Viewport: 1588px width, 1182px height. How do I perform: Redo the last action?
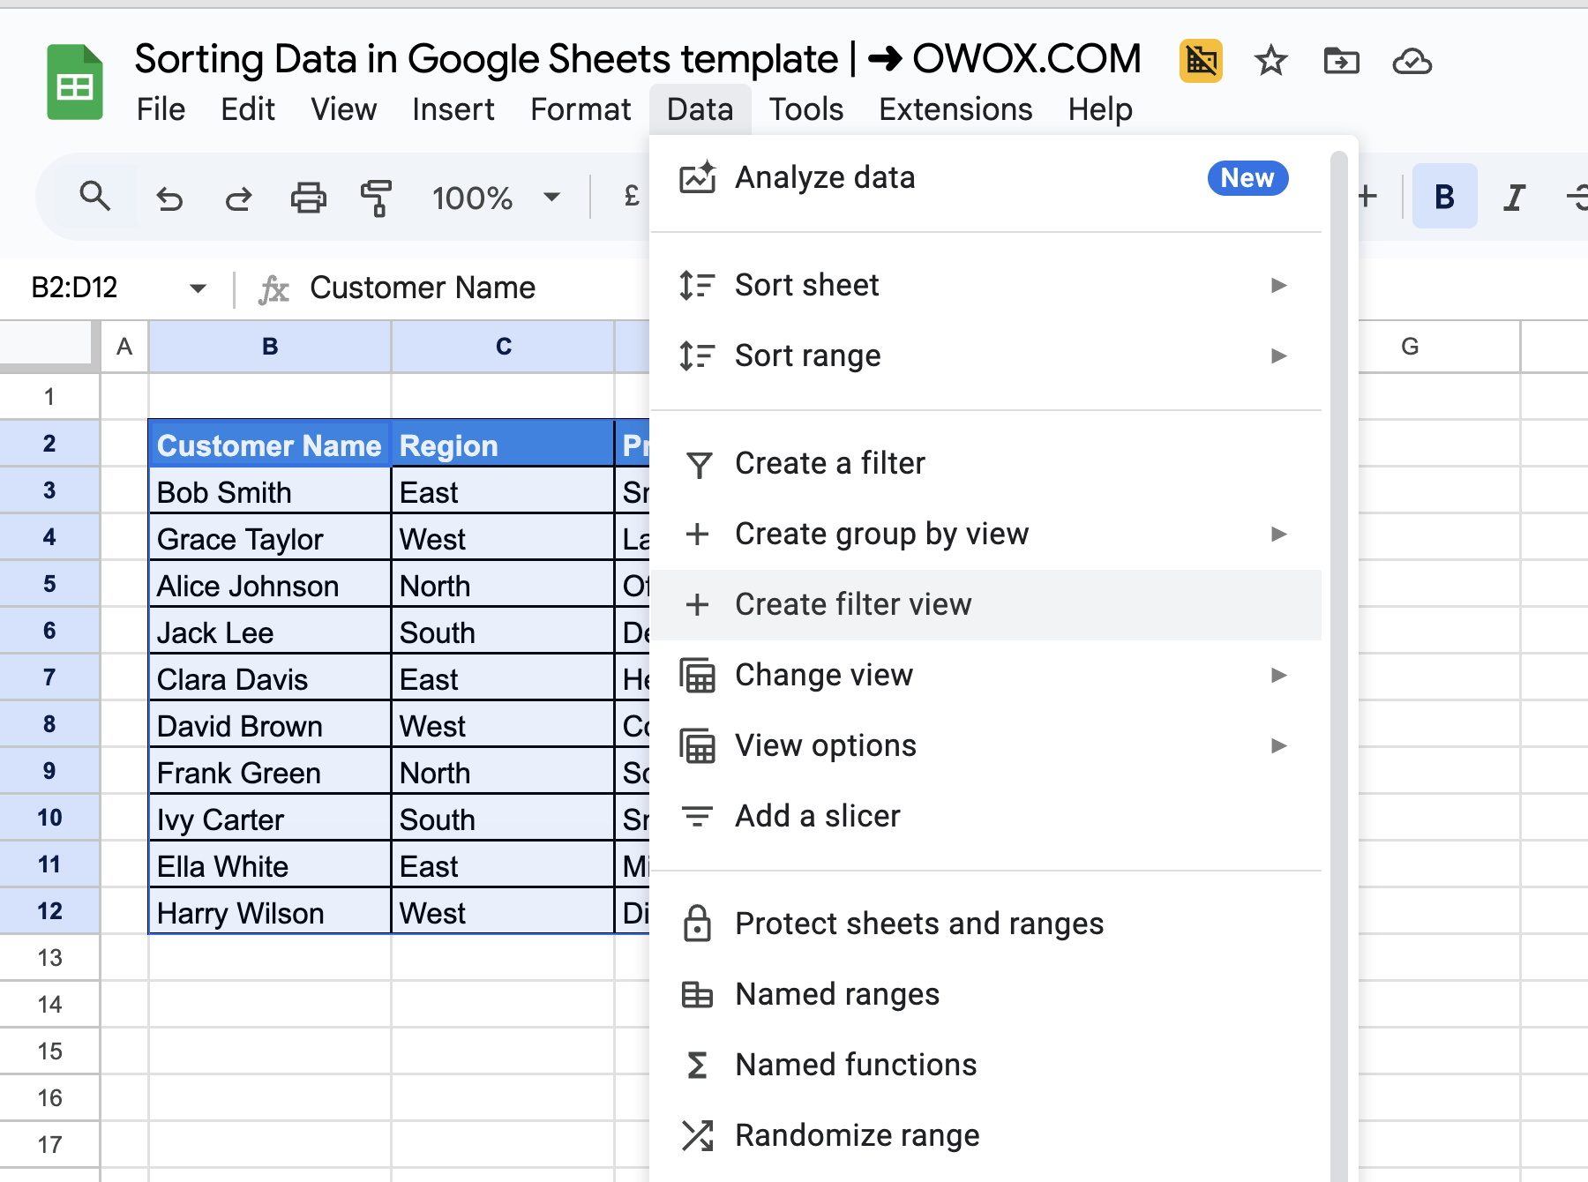238,198
